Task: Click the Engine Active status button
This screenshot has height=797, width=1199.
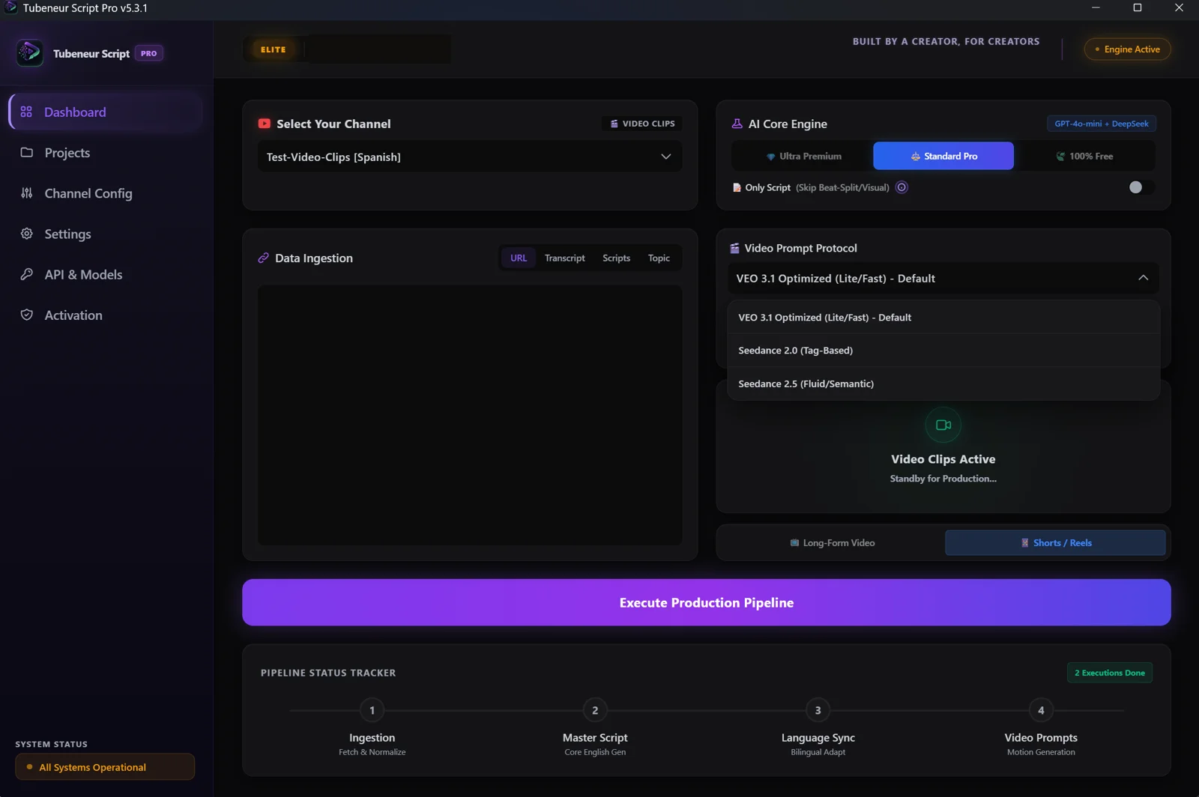Action: pyautogui.click(x=1127, y=49)
